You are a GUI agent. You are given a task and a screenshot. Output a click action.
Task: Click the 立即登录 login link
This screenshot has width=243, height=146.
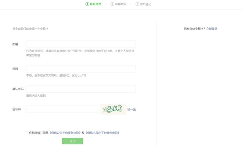pyautogui.click(x=212, y=29)
